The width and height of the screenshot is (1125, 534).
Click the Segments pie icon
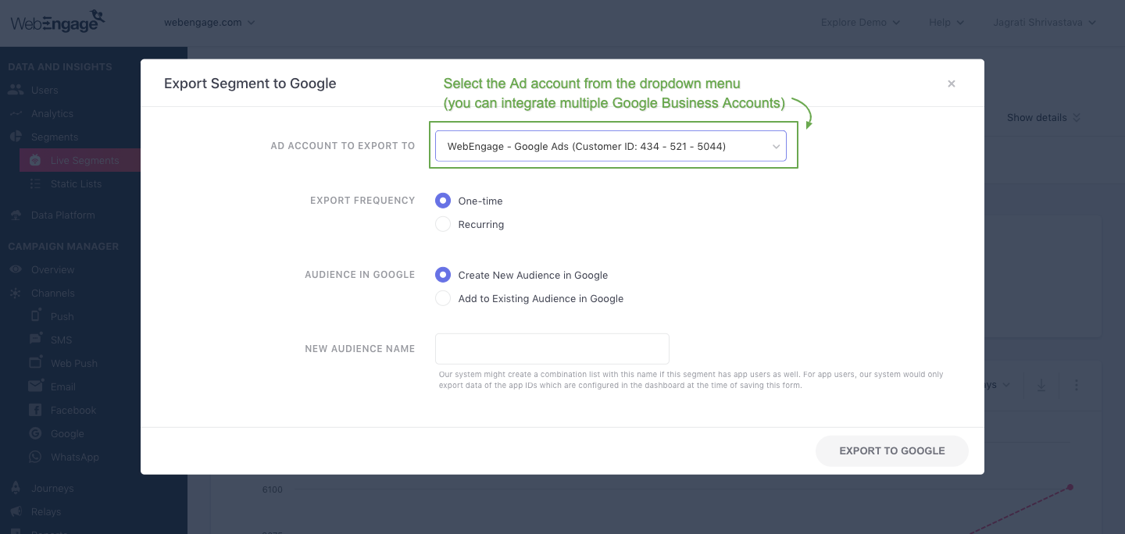[x=16, y=137]
